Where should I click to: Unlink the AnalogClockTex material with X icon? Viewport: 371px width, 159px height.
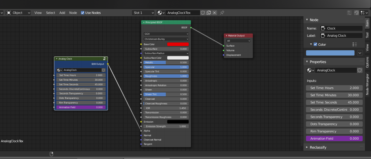214,13
